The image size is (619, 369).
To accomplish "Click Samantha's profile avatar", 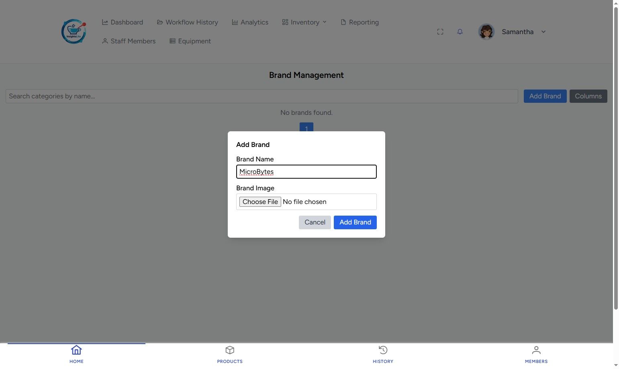I will click(x=486, y=32).
